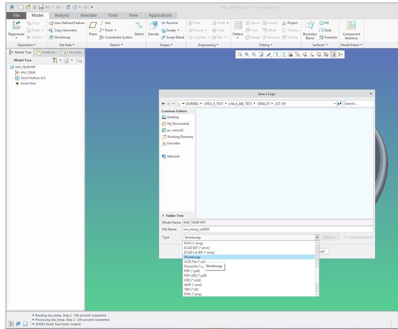
Task: Click the Save disk icon in the quick access toolbar
Action: tap(41, 7)
